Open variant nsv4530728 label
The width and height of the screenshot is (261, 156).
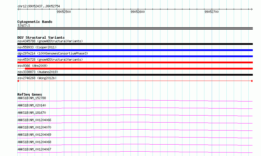(x=50, y=60)
